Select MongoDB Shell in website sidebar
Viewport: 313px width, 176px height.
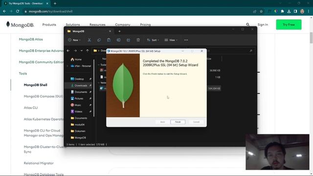click(x=35, y=85)
